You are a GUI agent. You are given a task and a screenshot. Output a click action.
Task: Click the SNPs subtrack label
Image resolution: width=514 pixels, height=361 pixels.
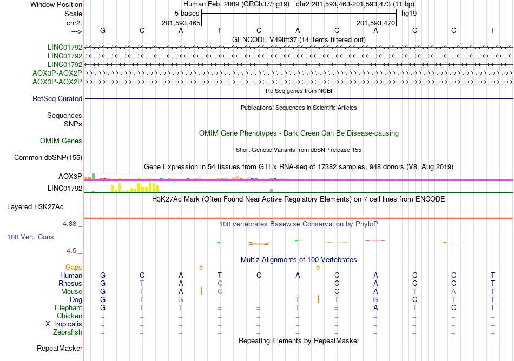(73, 124)
